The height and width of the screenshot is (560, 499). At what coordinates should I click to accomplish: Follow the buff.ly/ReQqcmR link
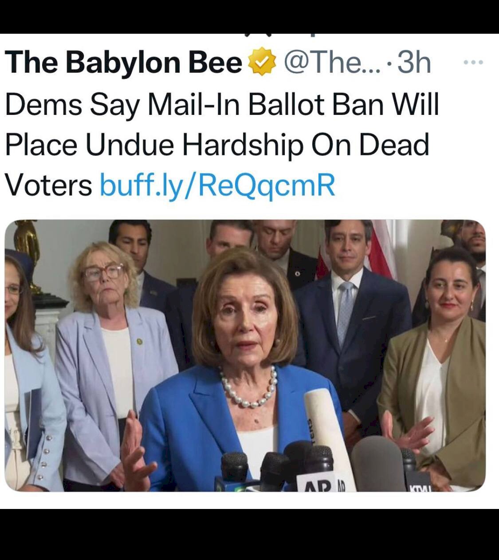pyautogui.click(x=217, y=185)
